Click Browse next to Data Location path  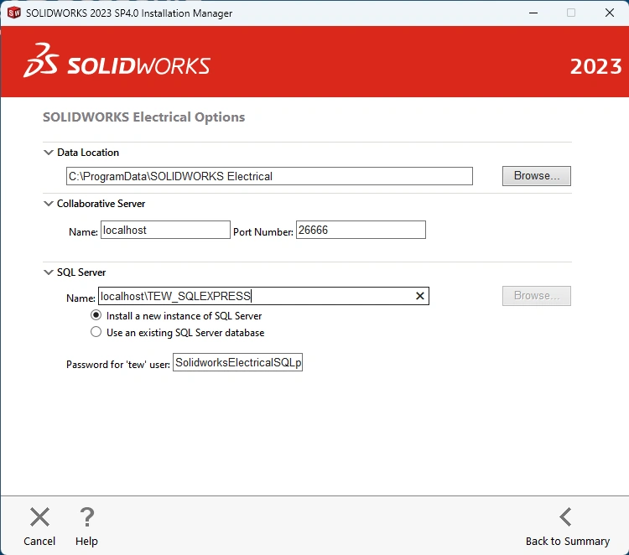pyautogui.click(x=537, y=176)
